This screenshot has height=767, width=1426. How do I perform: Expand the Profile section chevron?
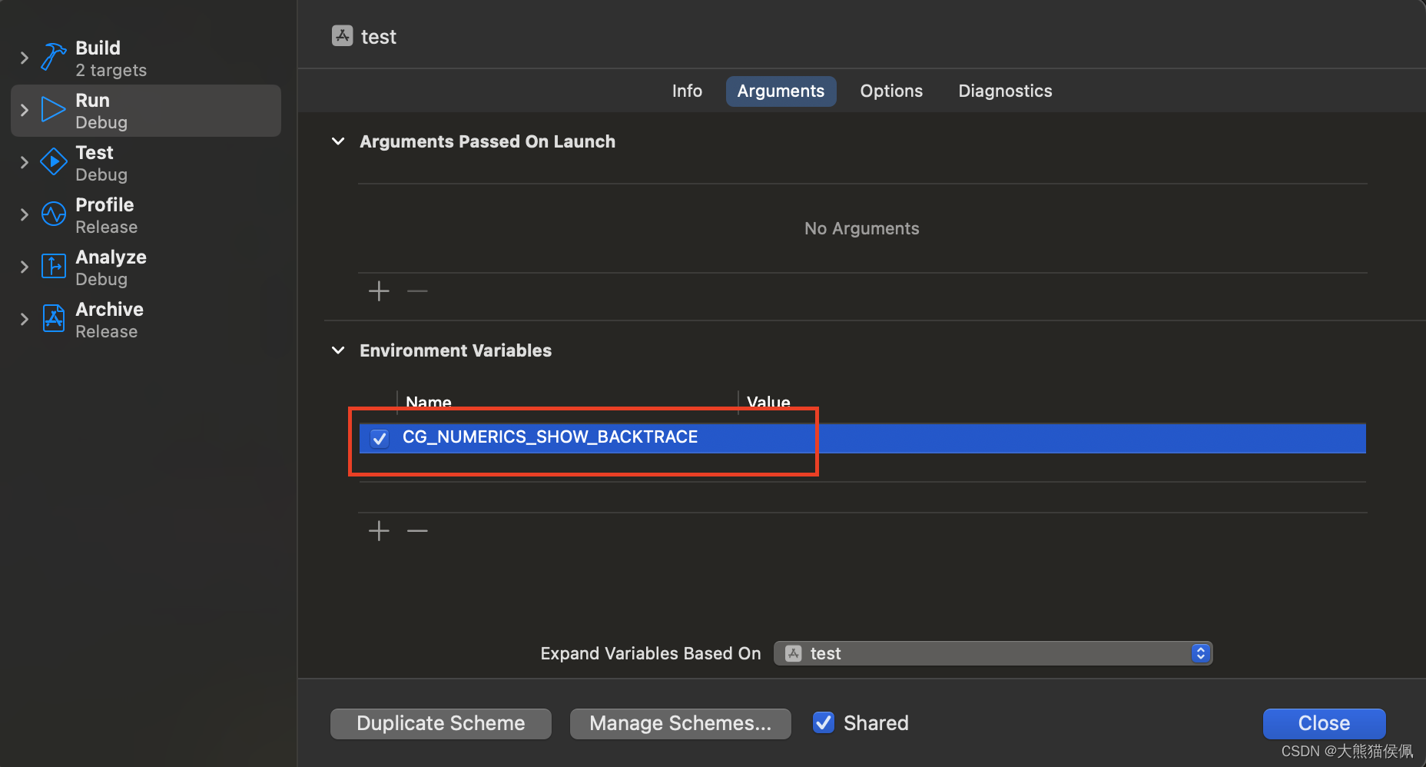coord(24,214)
